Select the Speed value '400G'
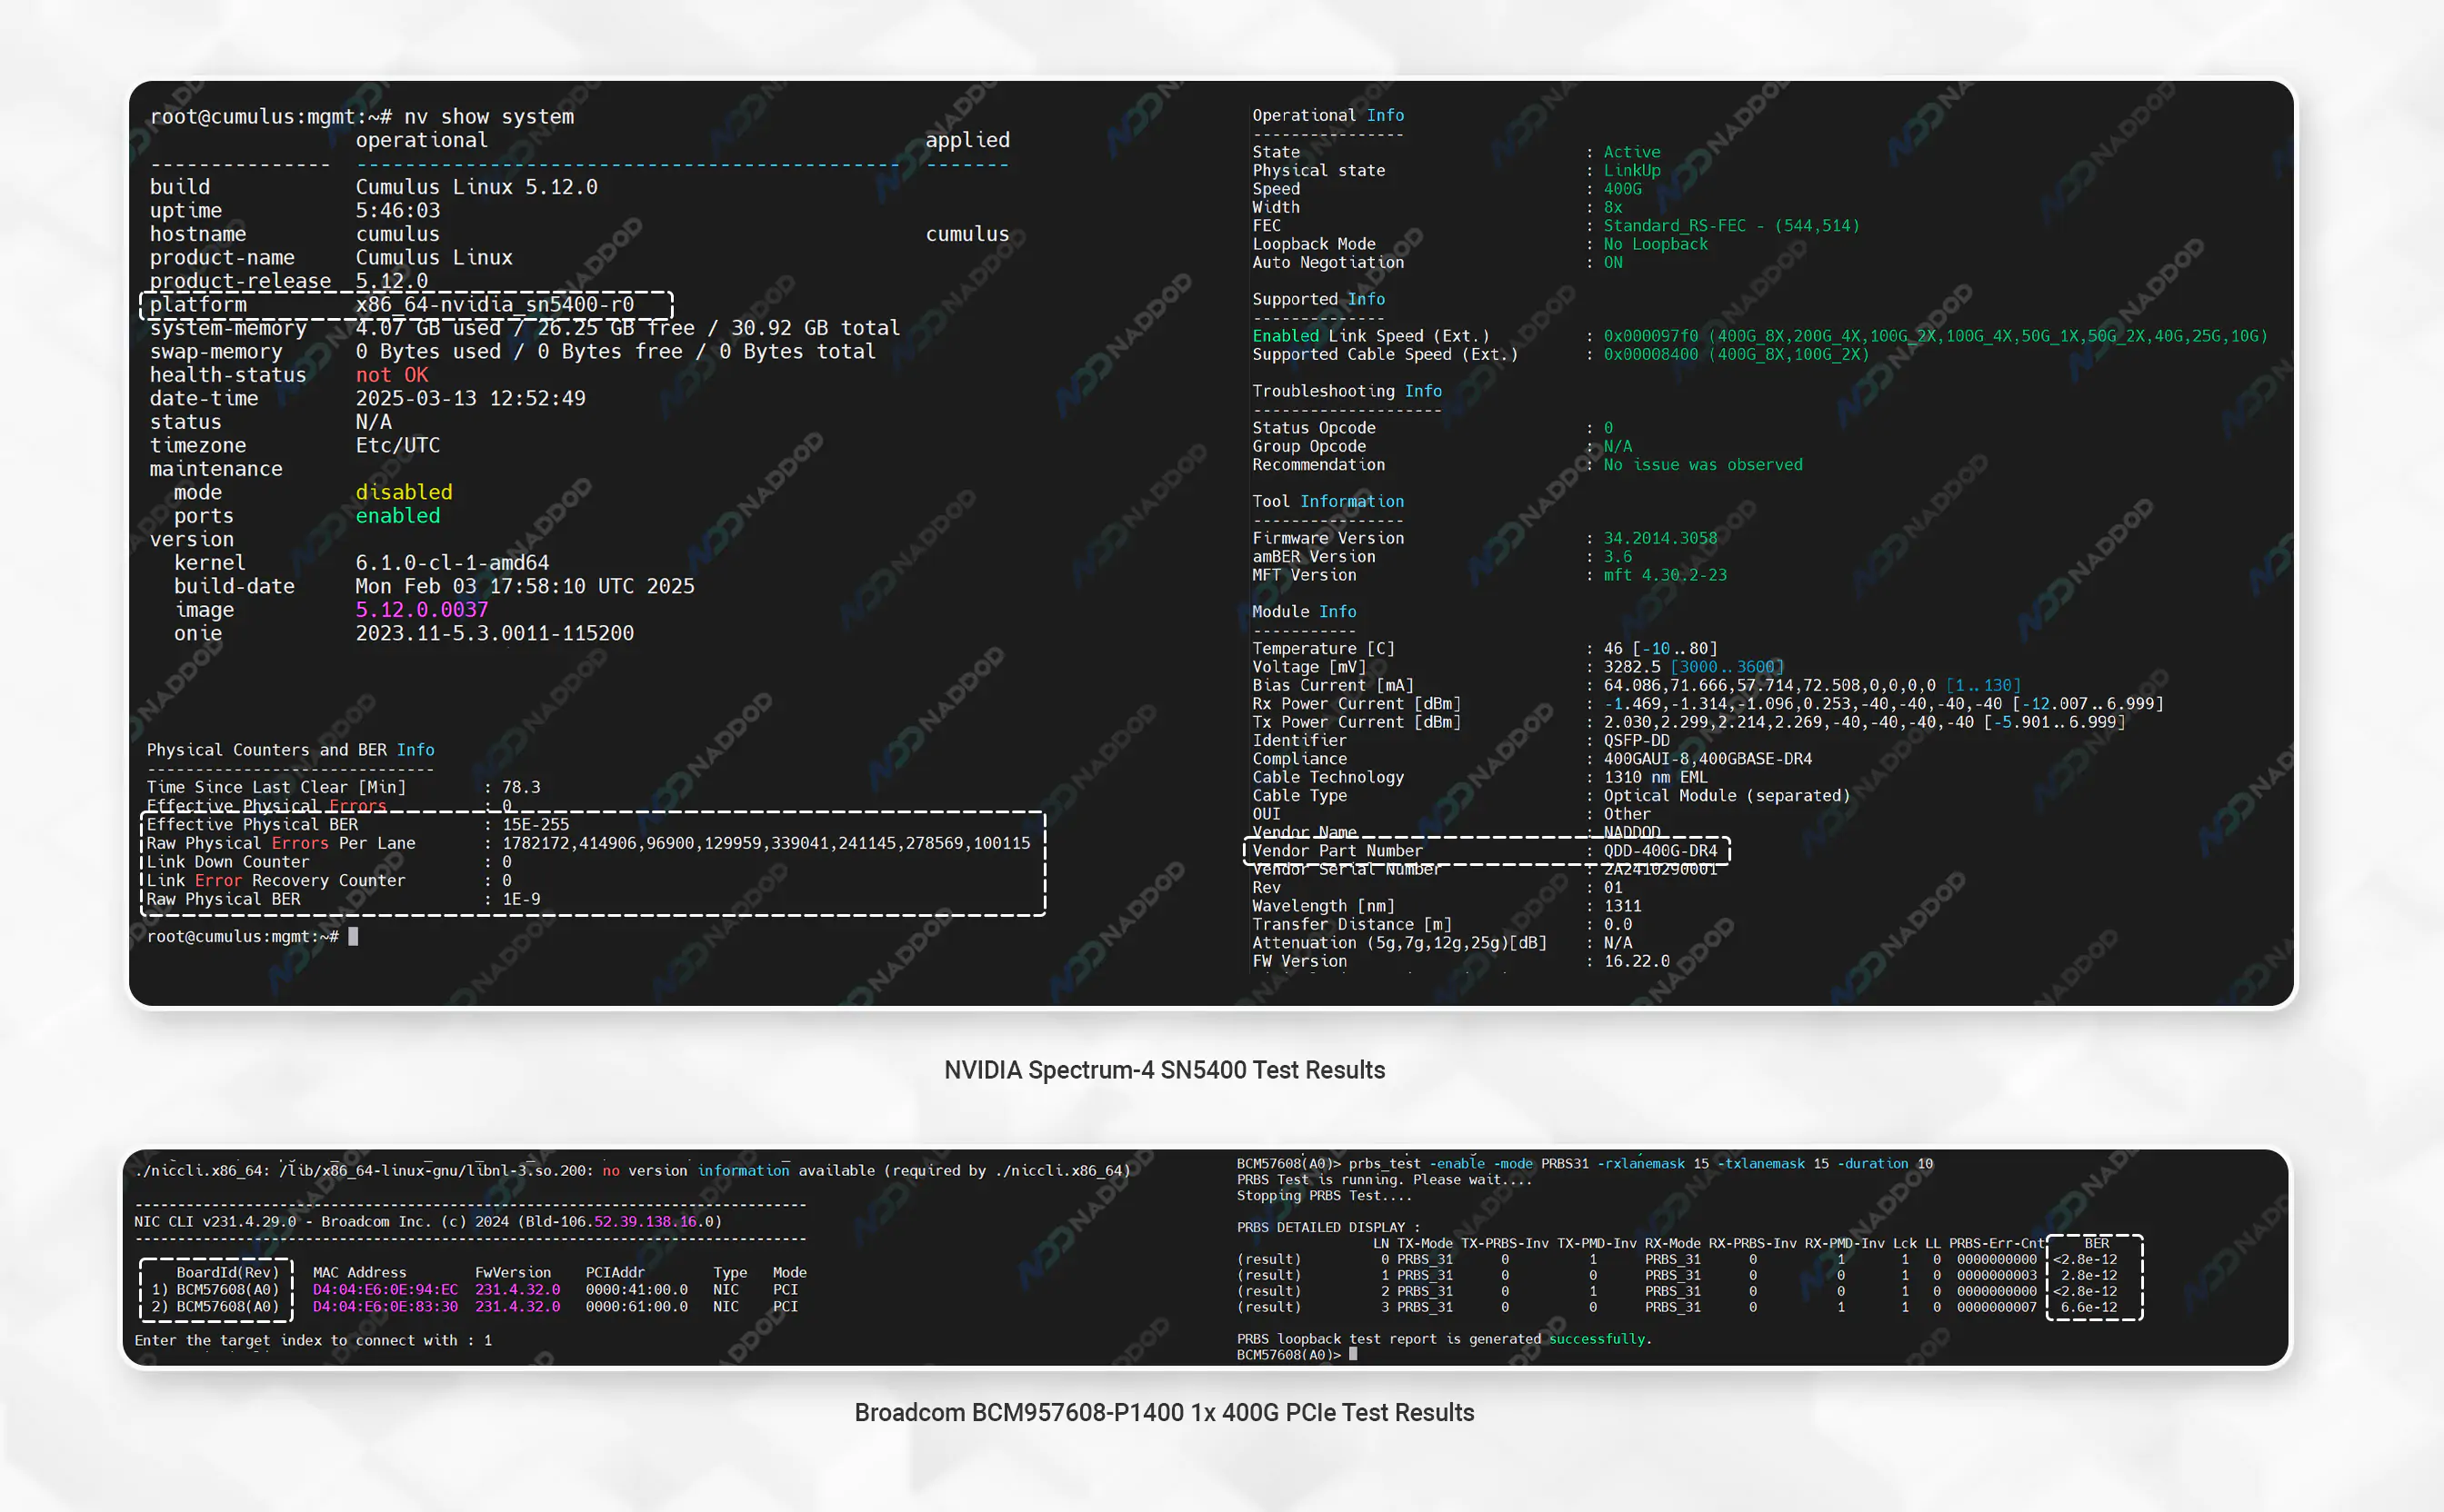 click(1623, 189)
